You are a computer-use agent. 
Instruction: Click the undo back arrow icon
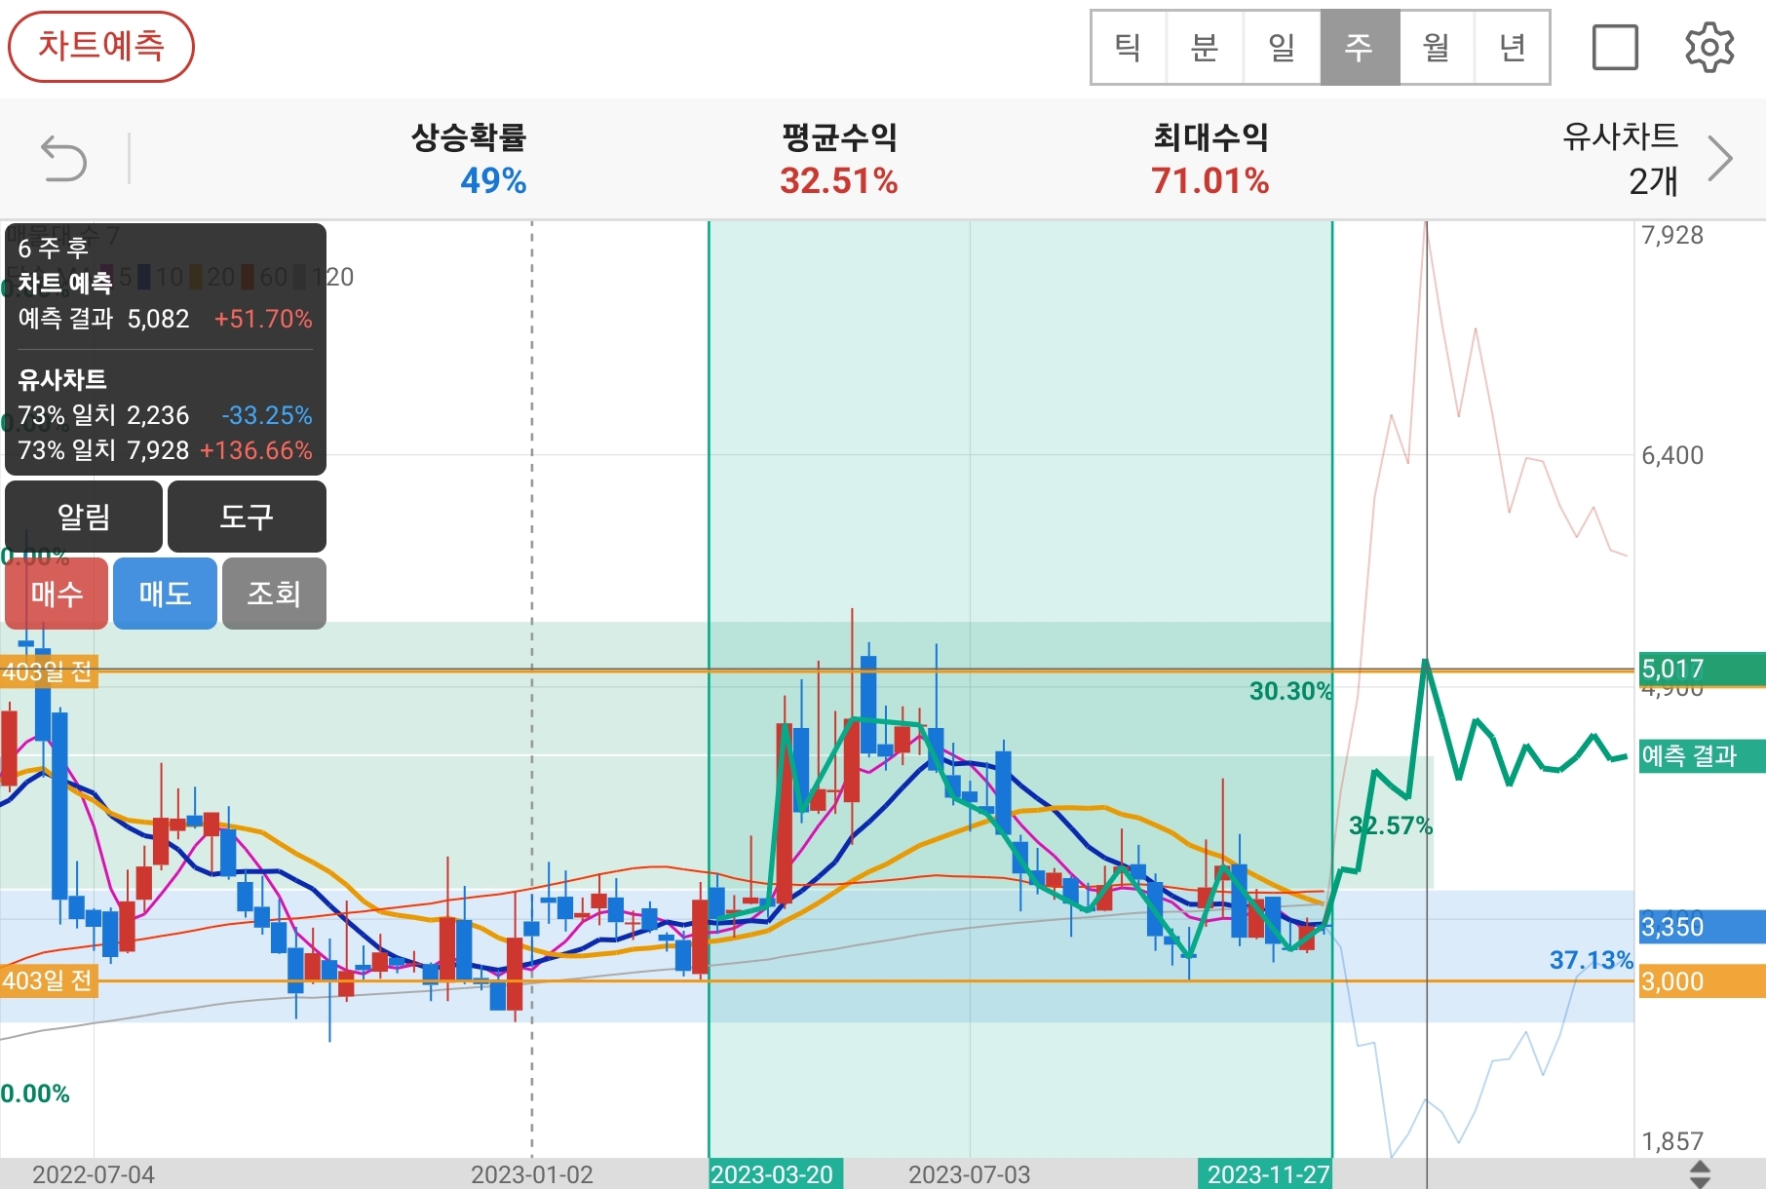coord(64,159)
